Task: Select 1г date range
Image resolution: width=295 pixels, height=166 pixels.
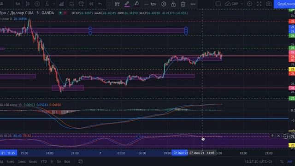Action: point(52,161)
